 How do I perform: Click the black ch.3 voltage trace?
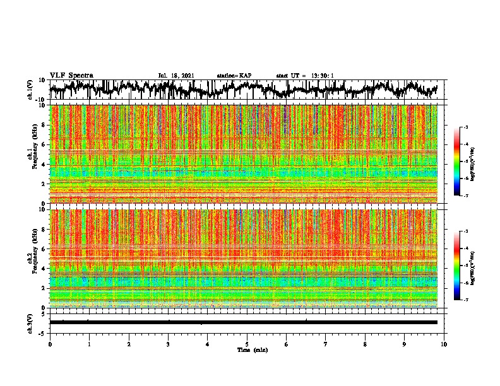click(243, 322)
